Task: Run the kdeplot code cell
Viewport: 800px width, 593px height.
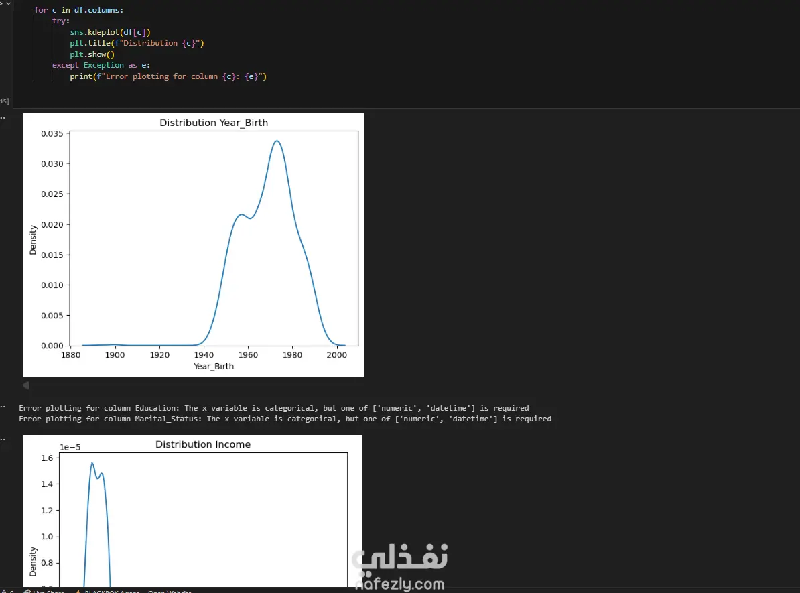Action: (x=1, y=3)
